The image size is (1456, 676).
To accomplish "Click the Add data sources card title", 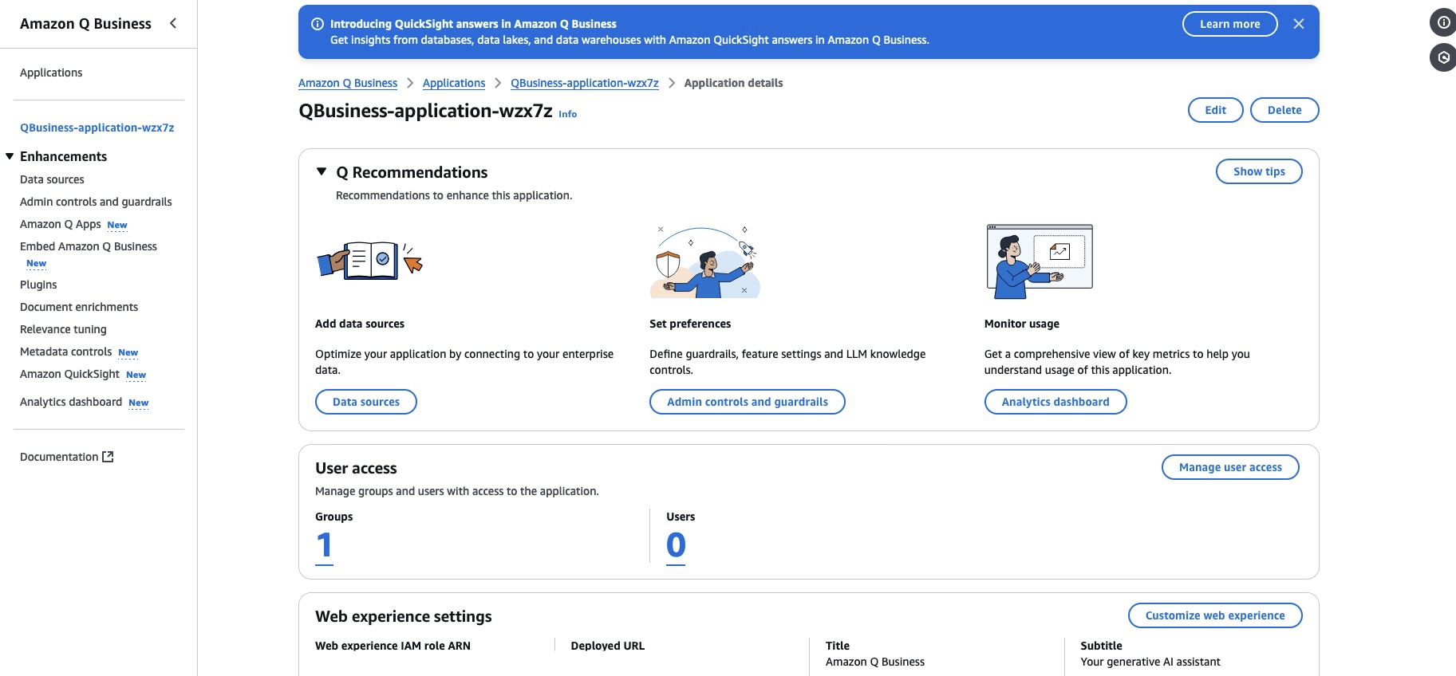I will [360, 324].
